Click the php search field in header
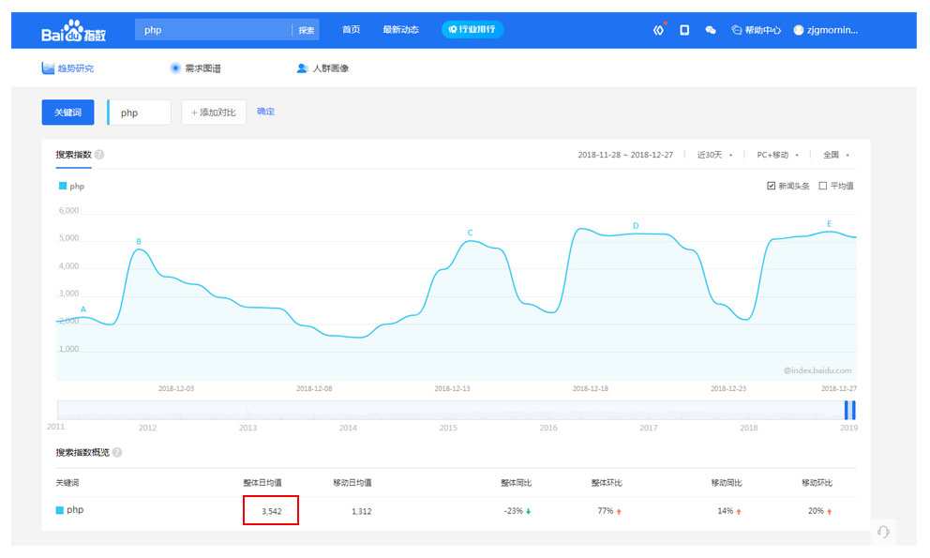The image size is (930, 558). tap(214, 30)
